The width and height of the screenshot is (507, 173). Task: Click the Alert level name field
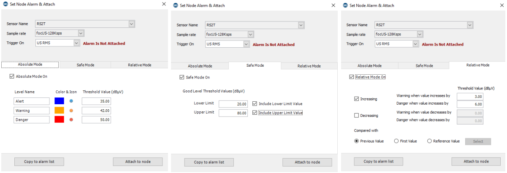pos(32,101)
